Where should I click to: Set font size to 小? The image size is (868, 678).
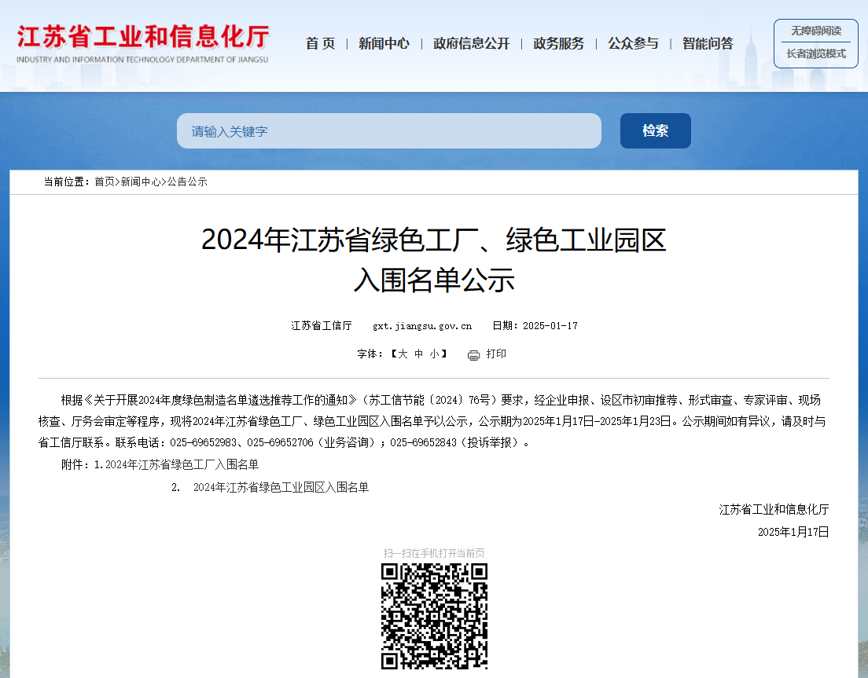(435, 354)
